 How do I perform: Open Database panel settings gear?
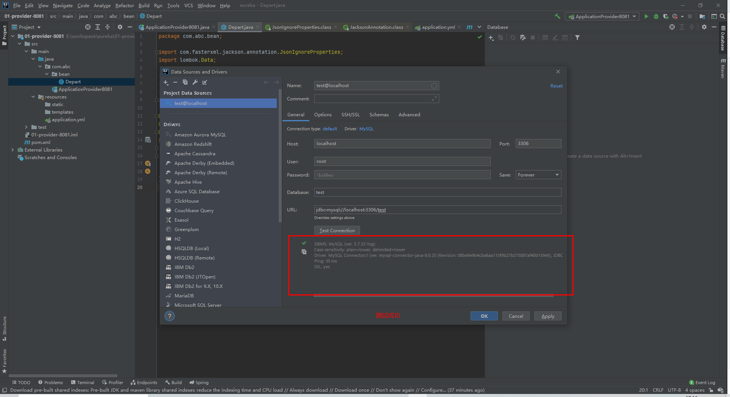click(x=704, y=27)
